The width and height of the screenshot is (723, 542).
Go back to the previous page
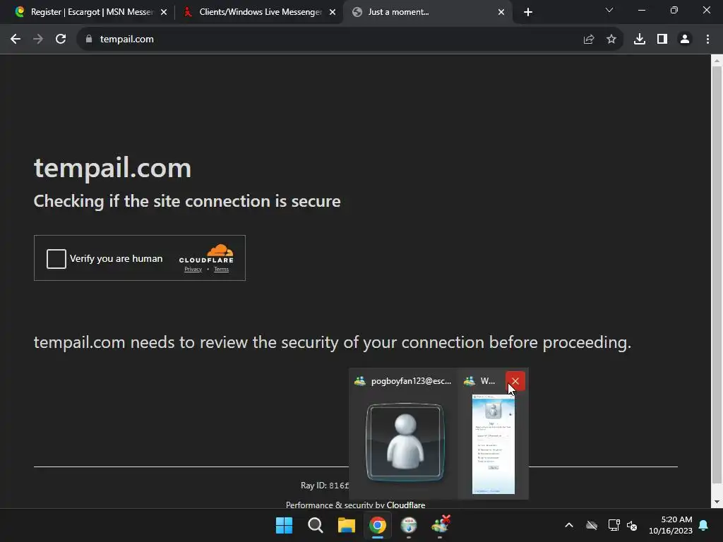tap(16, 40)
